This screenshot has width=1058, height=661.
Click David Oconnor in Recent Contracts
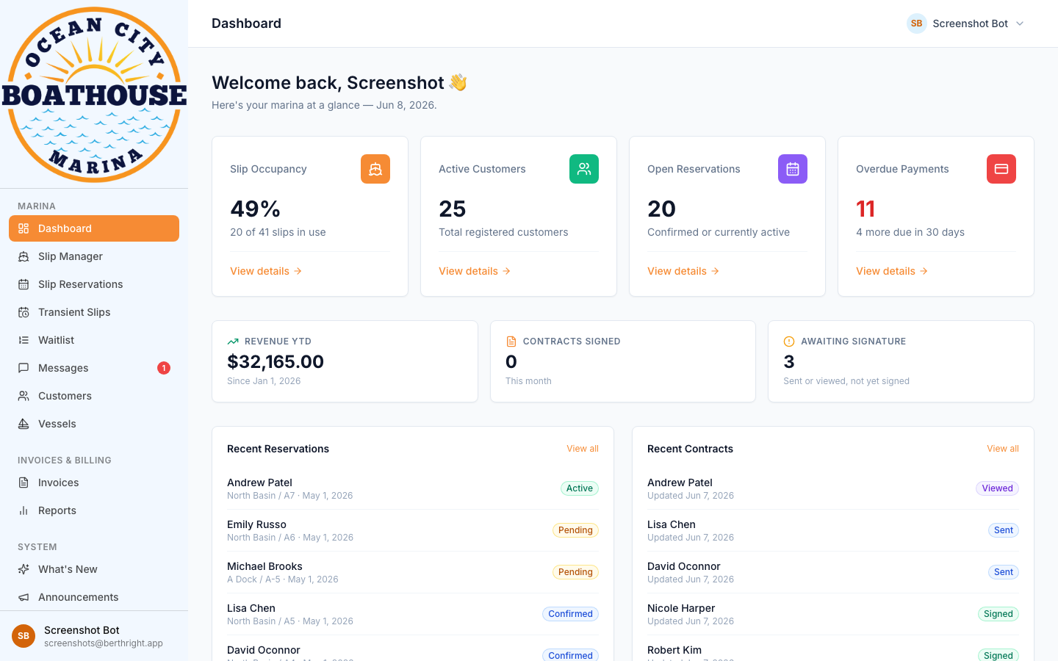683,566
